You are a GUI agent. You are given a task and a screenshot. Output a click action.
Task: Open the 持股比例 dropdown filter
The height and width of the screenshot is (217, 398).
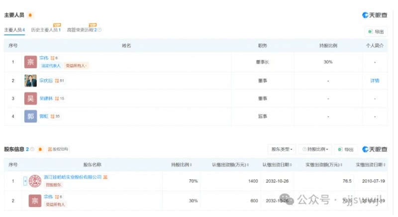click(315, 149)
